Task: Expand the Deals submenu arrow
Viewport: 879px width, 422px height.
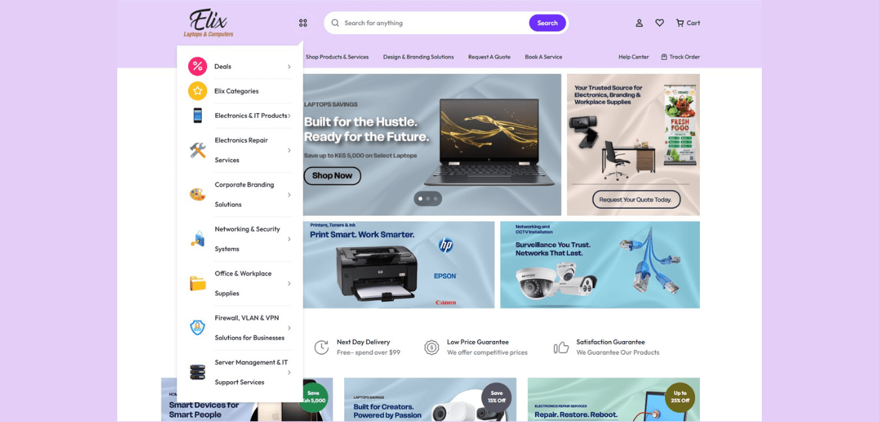Action: [x=288, y=66]
